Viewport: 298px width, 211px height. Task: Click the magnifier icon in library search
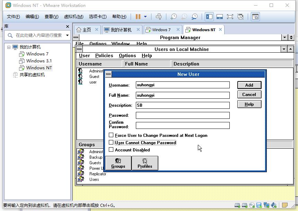click(10, 35)
